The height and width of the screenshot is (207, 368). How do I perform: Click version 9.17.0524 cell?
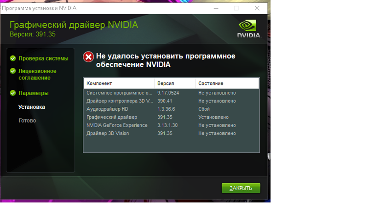click(168, 93)
